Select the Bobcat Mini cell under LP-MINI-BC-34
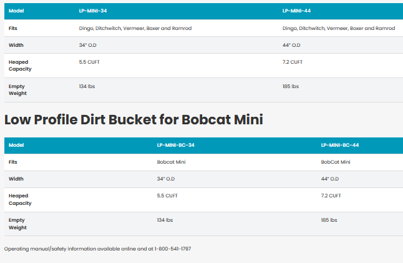The height and width of the screenshot is (263, 403). [x=172, y=161]
